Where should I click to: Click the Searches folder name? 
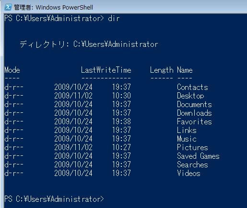tap(192, 164)
